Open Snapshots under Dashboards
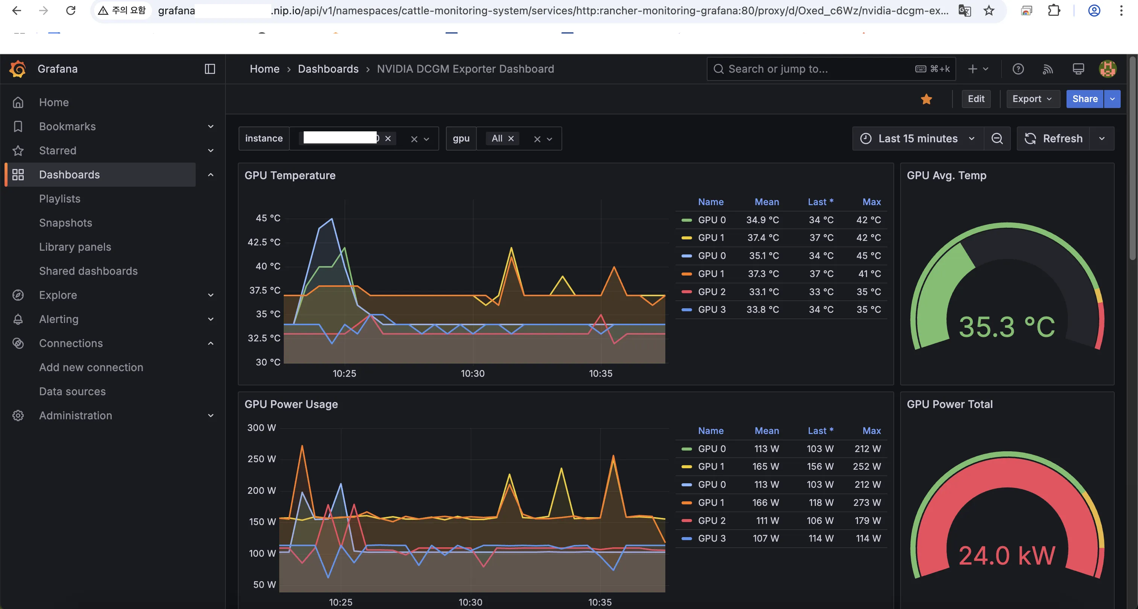This screenshot has height=609, width=1138. tap(65, 223)
